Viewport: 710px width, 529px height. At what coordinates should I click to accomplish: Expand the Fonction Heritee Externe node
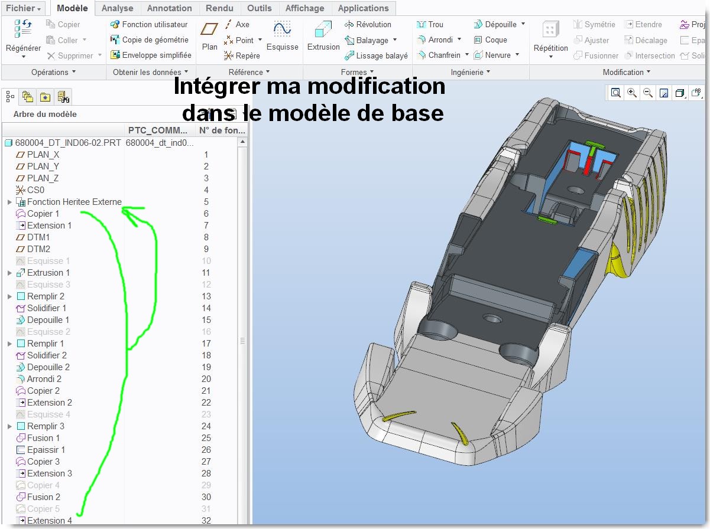coord(9,202)
